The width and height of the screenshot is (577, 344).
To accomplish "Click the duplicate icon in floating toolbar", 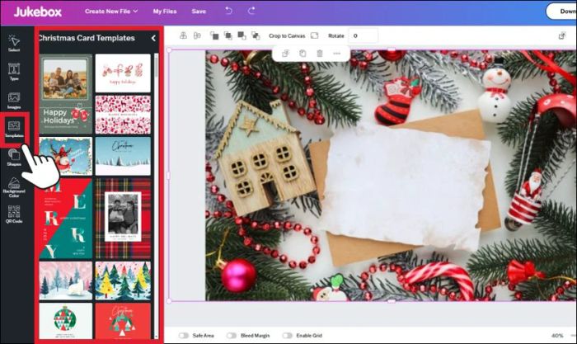I will pos(285,54).
